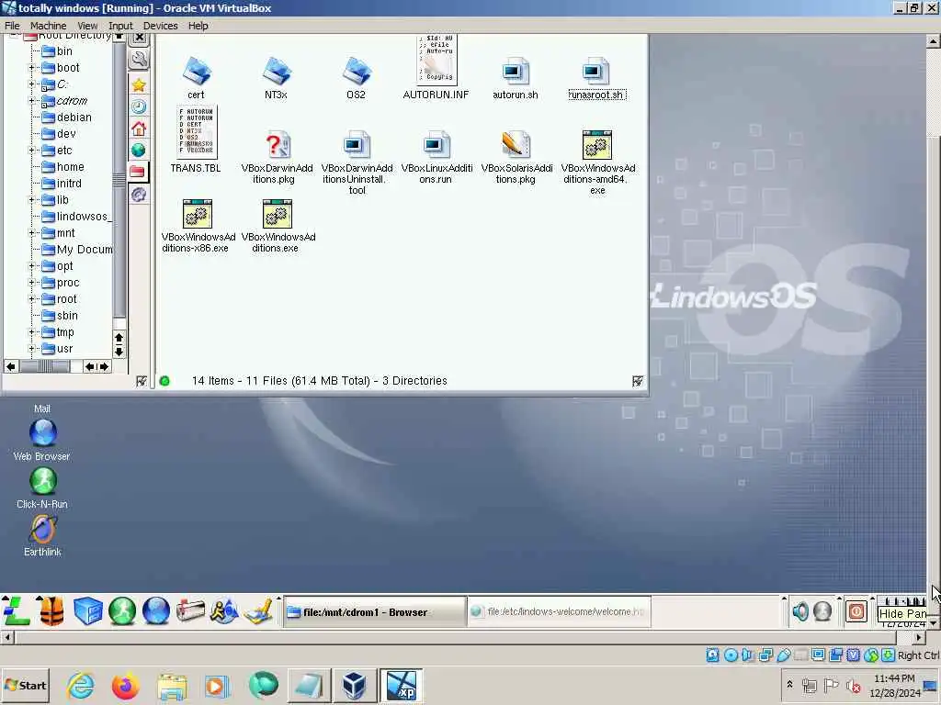Open the clock history sidebar tab
The image size is (941, 705).
[139, 106]
